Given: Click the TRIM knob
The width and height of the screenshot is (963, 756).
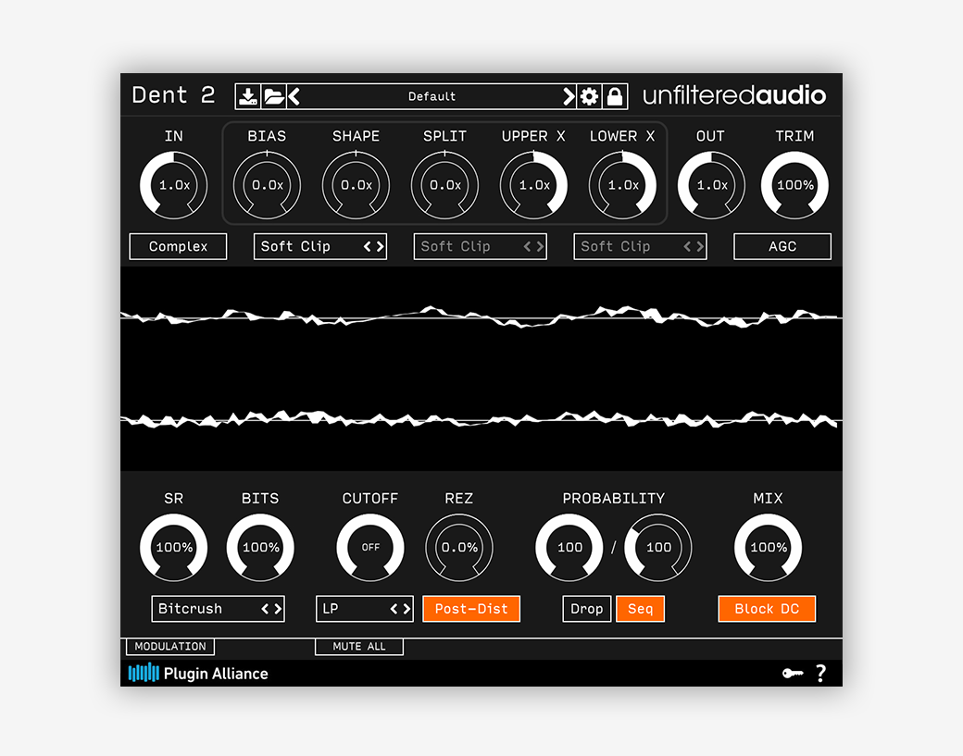Looking at the screenshot, I should click(794, 185).
